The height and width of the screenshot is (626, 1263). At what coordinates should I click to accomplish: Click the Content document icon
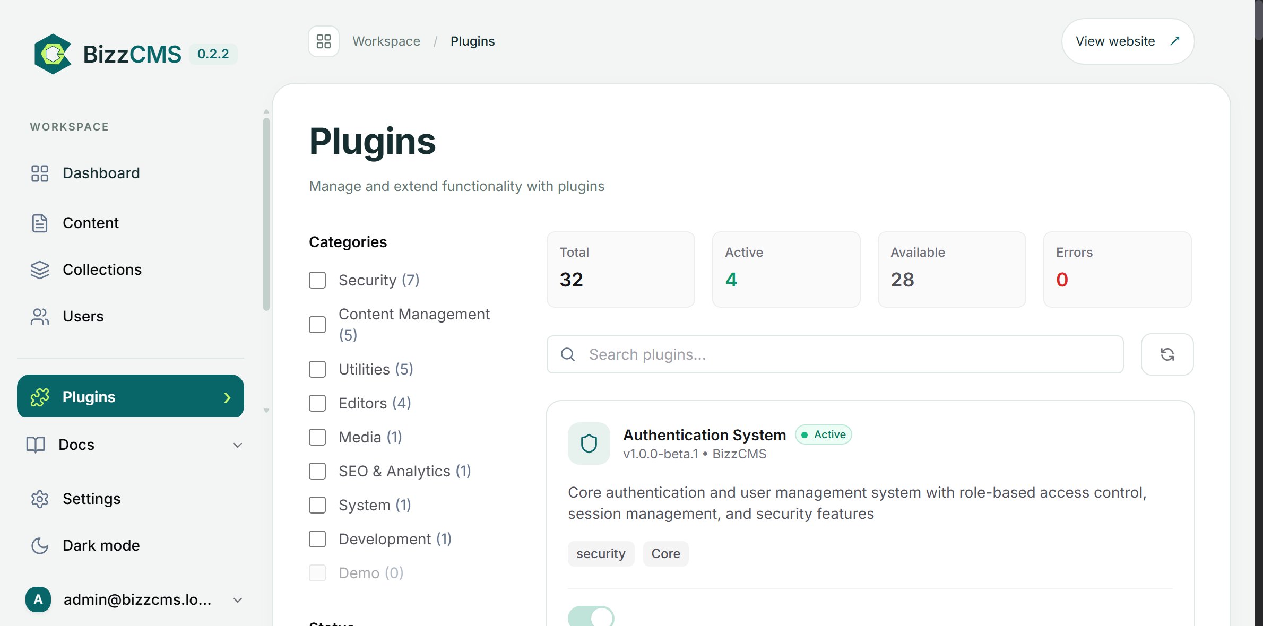pyautogui.click(x=40, y=223)
